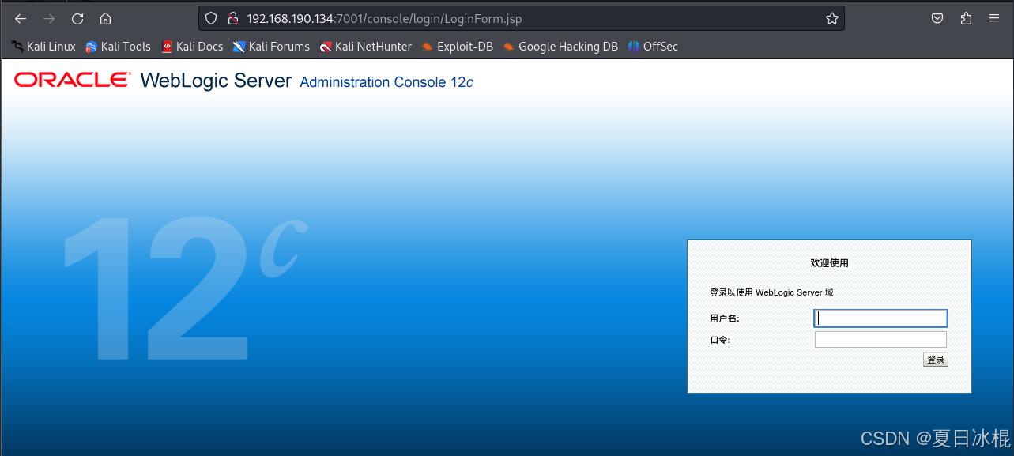Click the shield tracking protection icon
The width and height of the screenshot is (1014, 456).
(211, 18)
